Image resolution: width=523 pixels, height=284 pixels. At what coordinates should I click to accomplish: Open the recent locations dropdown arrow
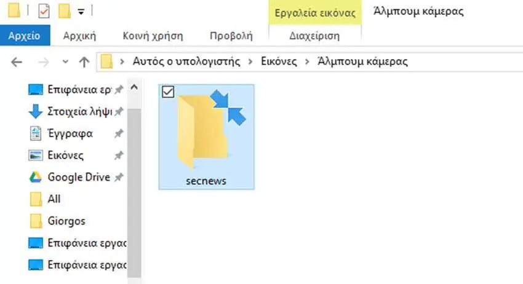(x=65, y=61)
